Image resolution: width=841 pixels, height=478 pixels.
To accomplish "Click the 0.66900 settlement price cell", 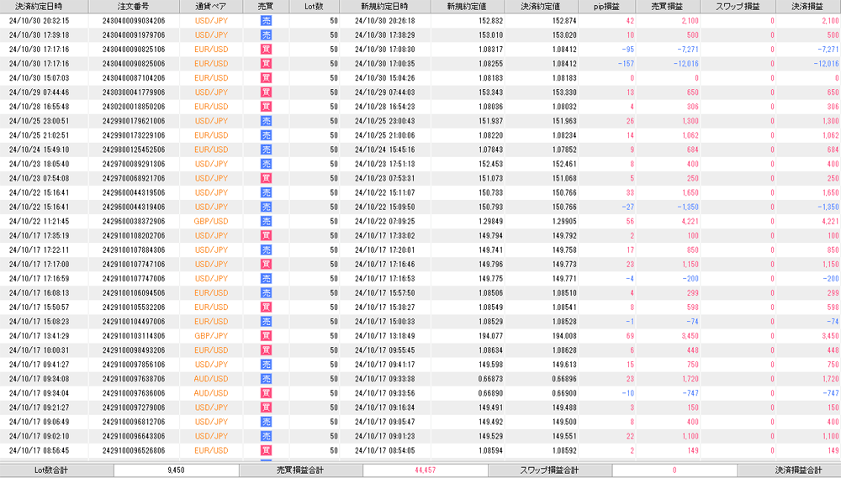I will pyautogui.click(x=564, y=393).
